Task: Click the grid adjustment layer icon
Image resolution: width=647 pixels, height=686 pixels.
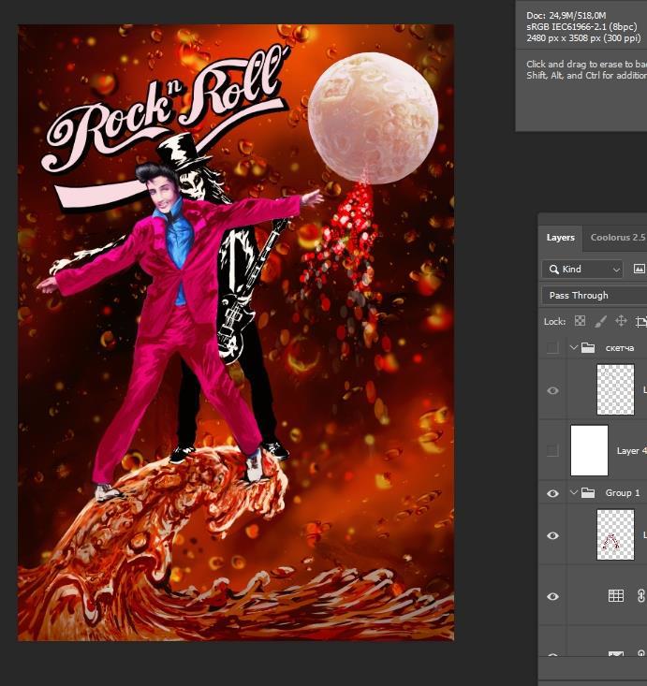Action: [x=616, y=595]
